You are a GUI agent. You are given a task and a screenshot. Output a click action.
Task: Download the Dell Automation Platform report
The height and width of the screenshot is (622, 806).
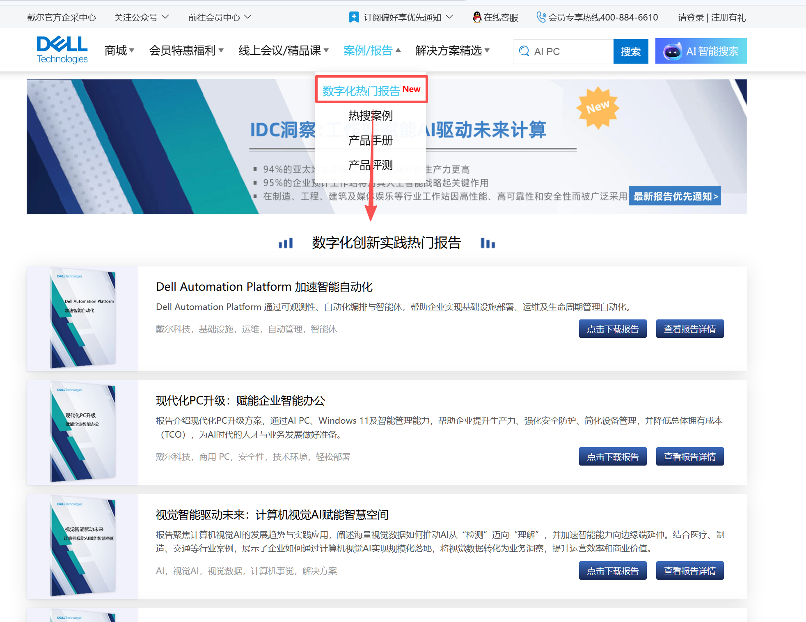[x=613, y=329]
